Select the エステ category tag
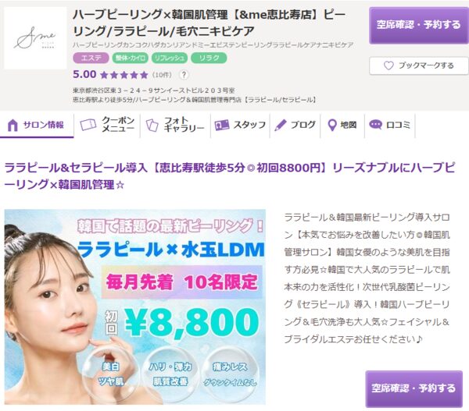This screenshot has height=411, width=469. coord(91,58)
